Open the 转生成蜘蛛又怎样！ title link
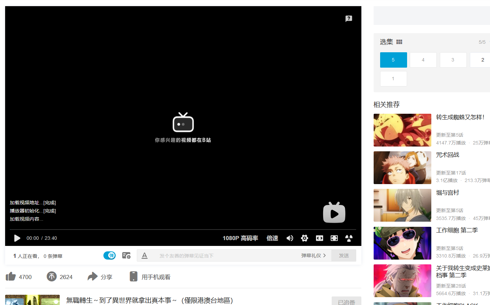The height and width of the screenshot is (305, 490). [460, 117]
